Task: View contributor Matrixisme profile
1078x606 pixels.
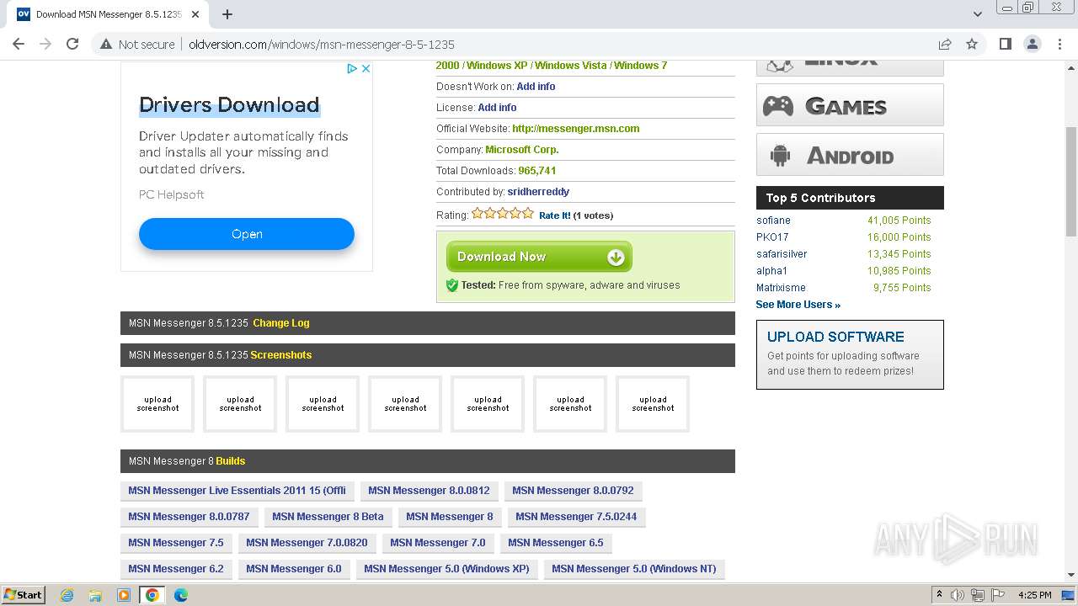Action: click(781, 288)
